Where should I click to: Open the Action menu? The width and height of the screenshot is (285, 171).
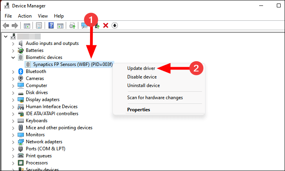25,16
